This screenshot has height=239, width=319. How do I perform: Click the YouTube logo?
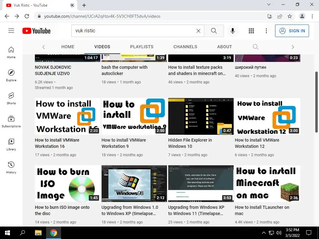[36, 31]
